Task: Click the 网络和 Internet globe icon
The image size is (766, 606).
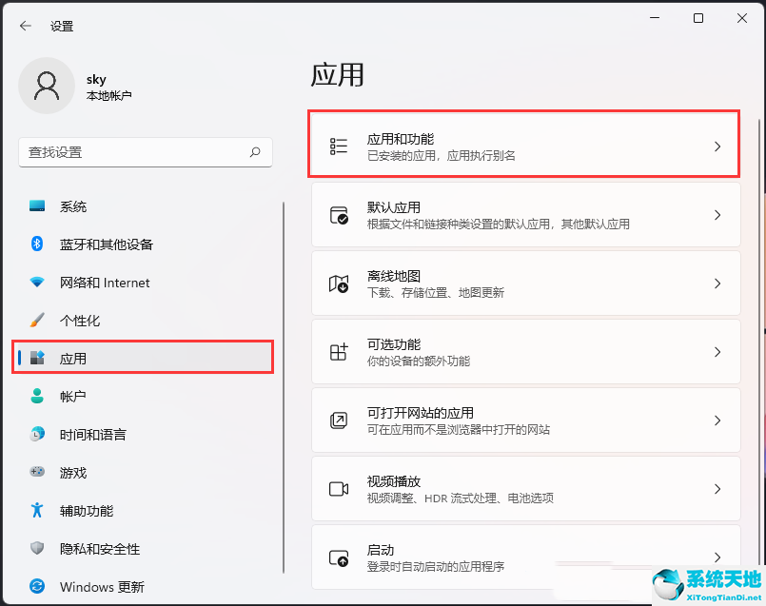Action: coord(36,283)
